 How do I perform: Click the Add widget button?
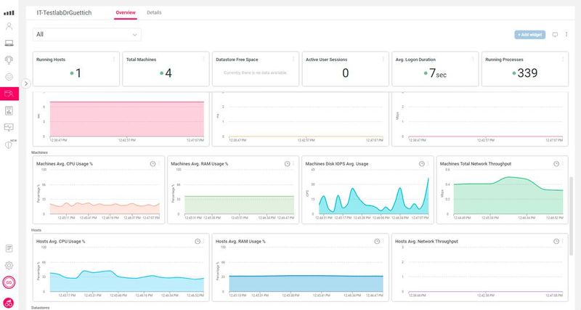pos(529,34)
